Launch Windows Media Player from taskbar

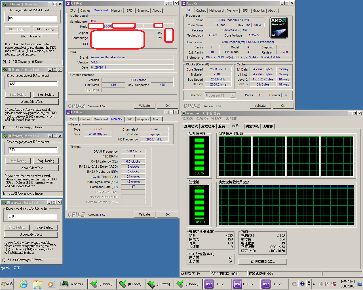(x=51, y=284)
